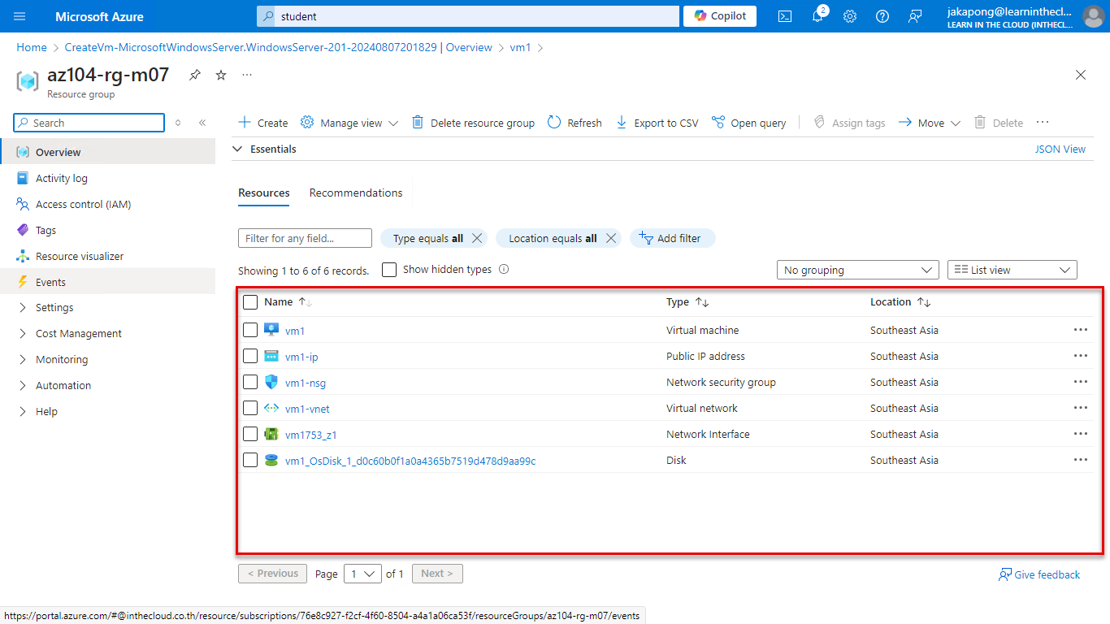
Task: Open the page number dropdown
Action: pos(362,574)
